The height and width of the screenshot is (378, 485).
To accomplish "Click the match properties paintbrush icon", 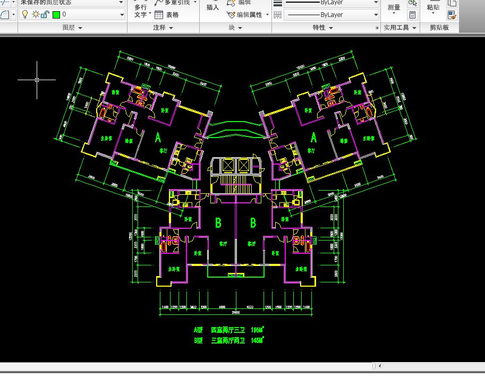I will pos(452,15).
